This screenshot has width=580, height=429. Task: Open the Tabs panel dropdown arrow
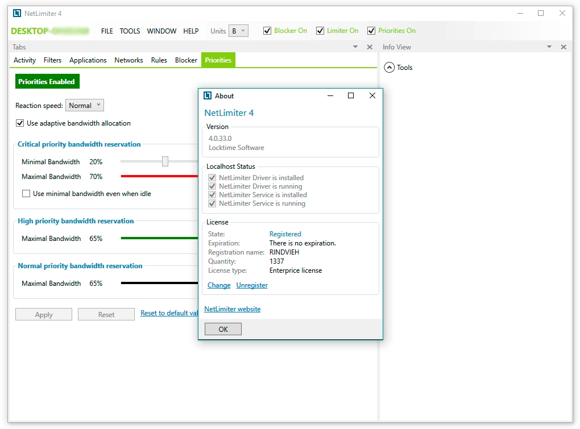(355, 47)
